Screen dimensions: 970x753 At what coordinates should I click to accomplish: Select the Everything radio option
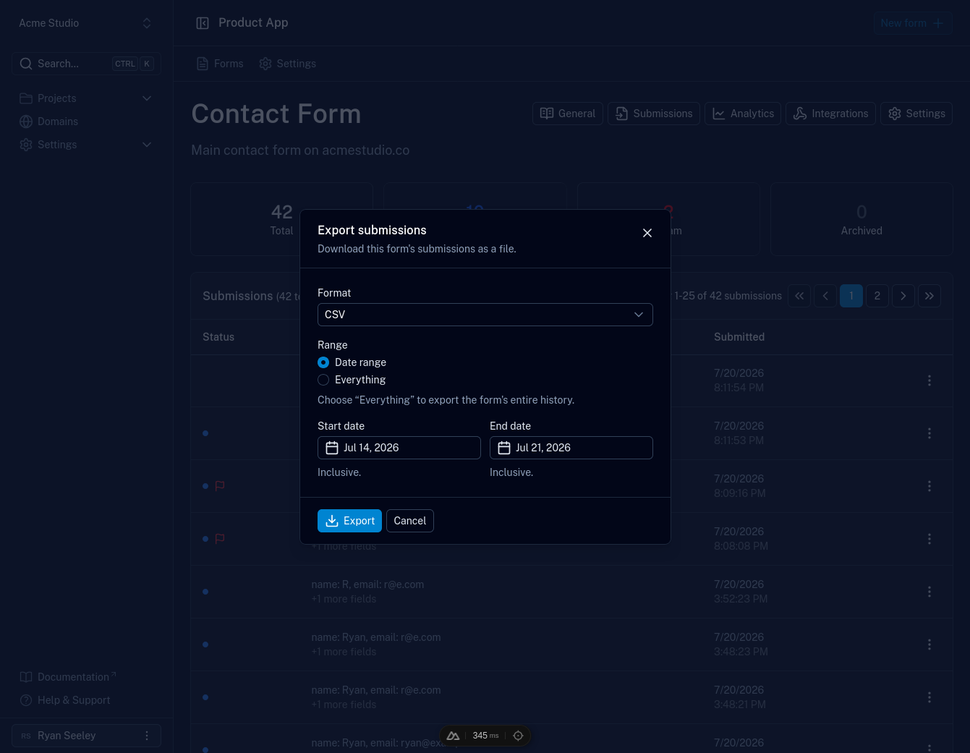(323, 380)
